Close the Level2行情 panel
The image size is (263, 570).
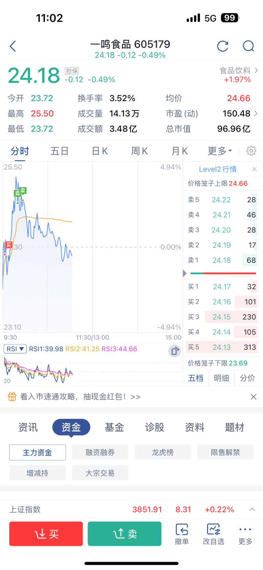pos(254,169)
